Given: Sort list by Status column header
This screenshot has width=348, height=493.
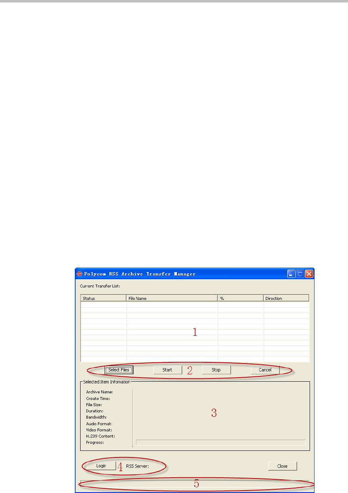Looking at the screenshot, I should 104,298.
